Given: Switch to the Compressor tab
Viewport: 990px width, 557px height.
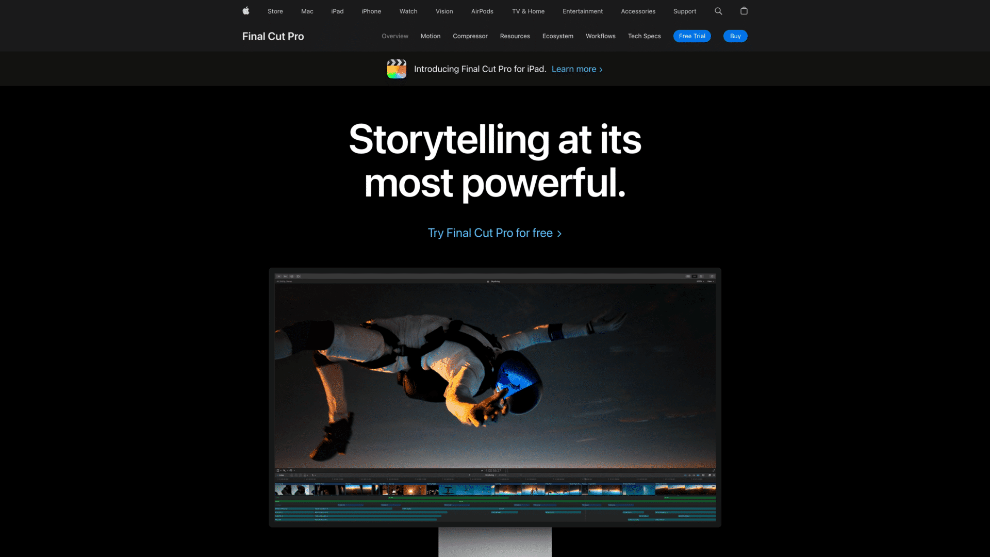Looking at the screenshot, I should click(470, 36).
